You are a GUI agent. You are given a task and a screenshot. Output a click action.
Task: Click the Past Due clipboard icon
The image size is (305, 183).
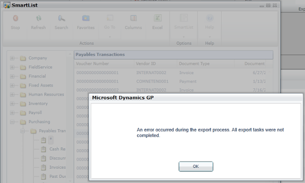tap(43, 176)
